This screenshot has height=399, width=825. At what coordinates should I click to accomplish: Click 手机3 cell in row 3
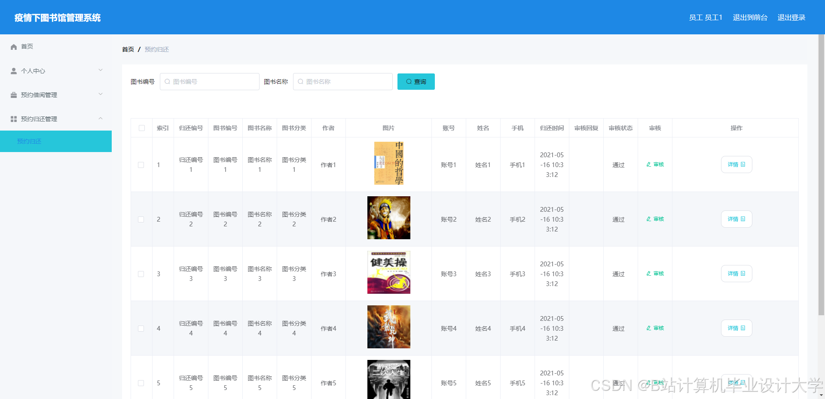click(517, 274)
